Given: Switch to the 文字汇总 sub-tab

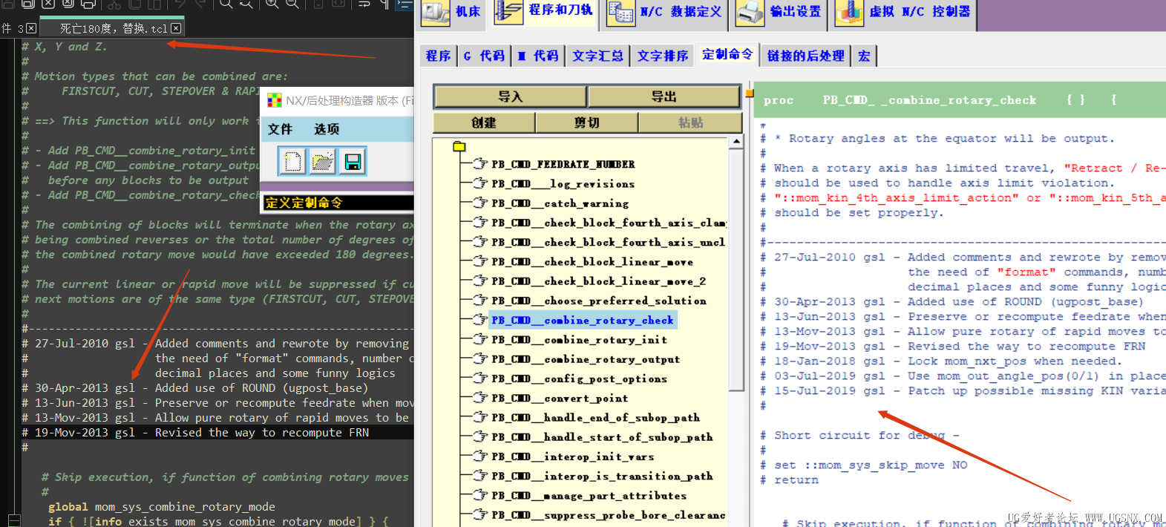Looking at the screenshot, I should point(597,56).
